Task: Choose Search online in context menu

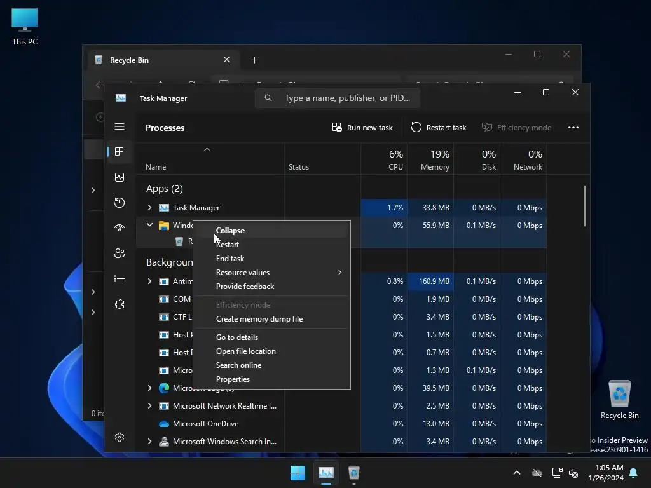Action: 271,365
